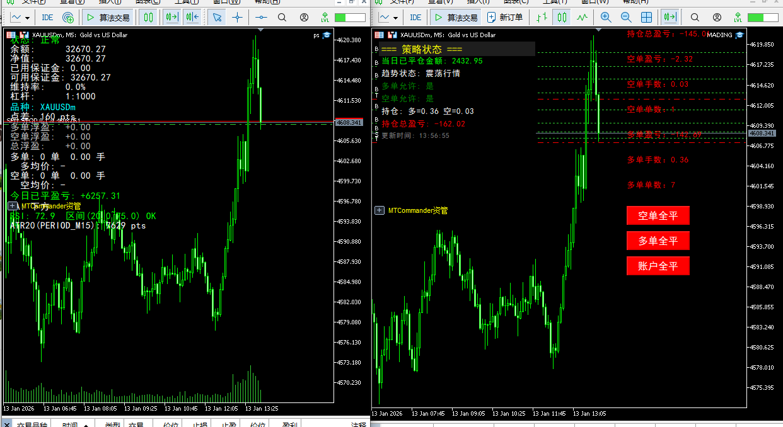Toggle chart shift in the right toolbar
Image resolution: width=783 pixels, height=427 pixels.
pos(670,18)
